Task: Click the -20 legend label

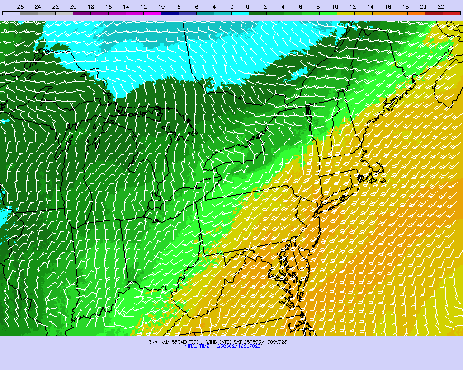Action: point(71,6)
